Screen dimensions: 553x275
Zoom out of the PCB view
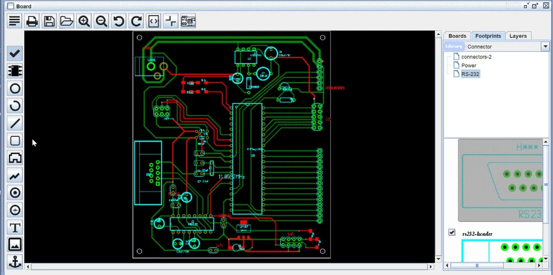pyautogui.click(x=101, y=22)
